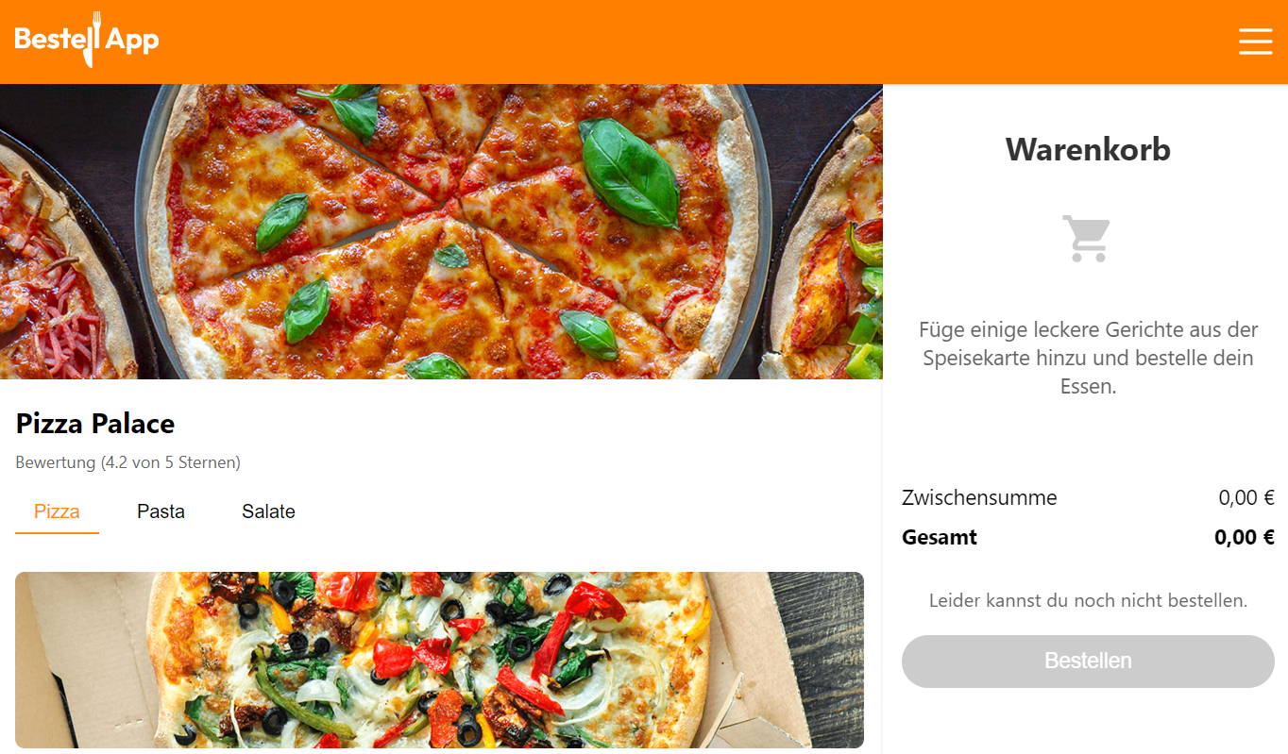Open the Salate tab

[x=268, y=511]
